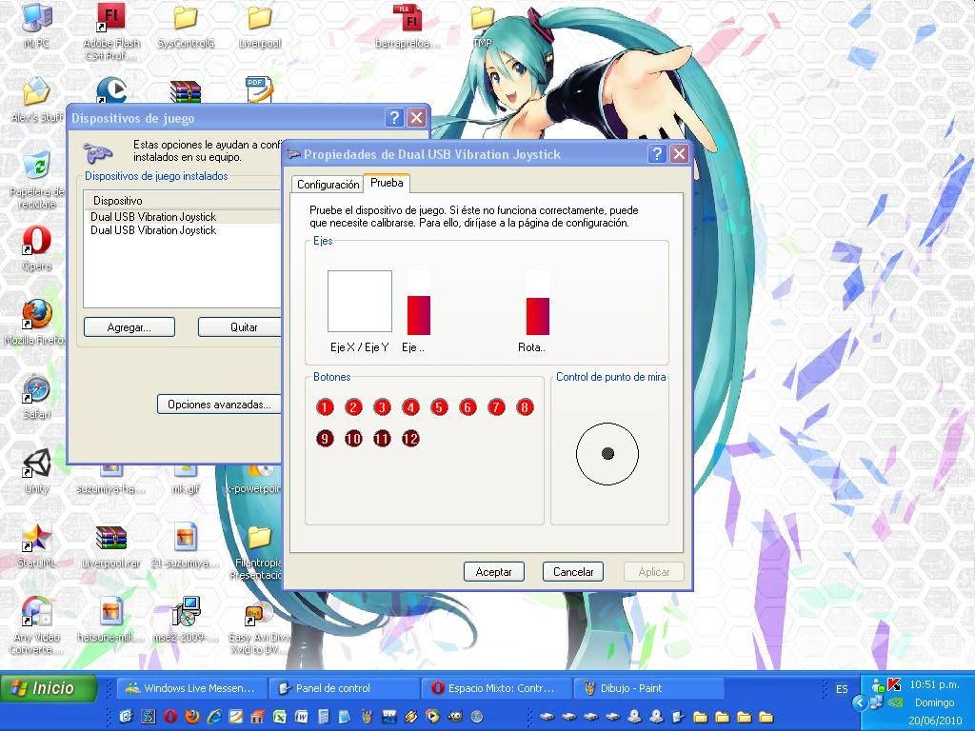Click the red Eje.. axis bar
975x731 pixels.
coord(419,315)
